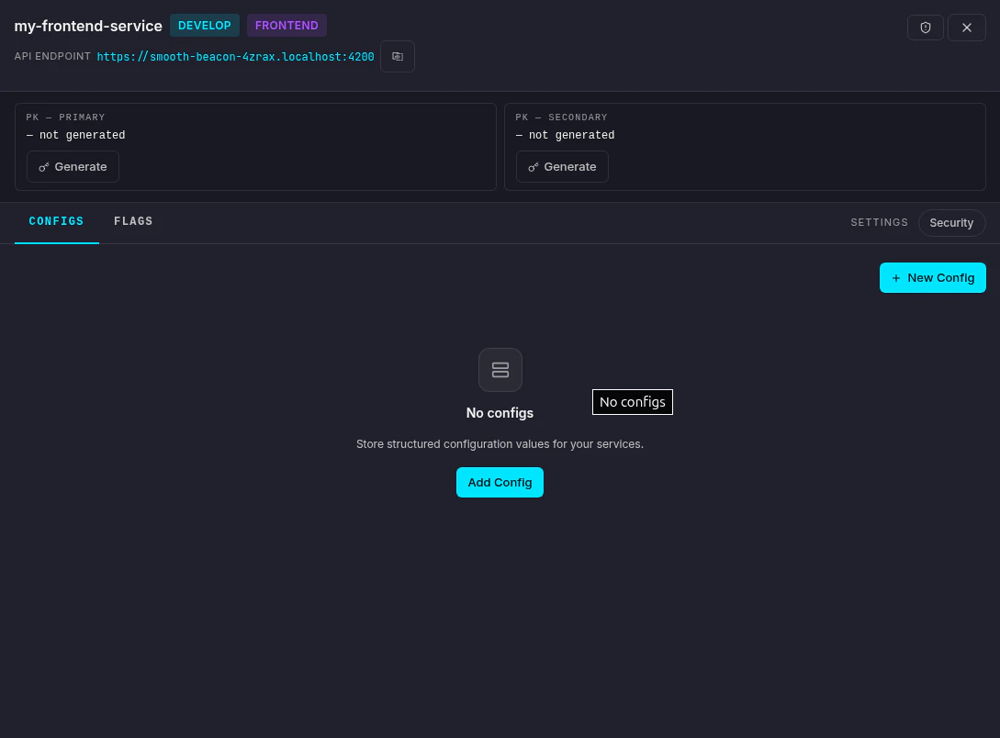Close the service panel

tap(967, 28)
